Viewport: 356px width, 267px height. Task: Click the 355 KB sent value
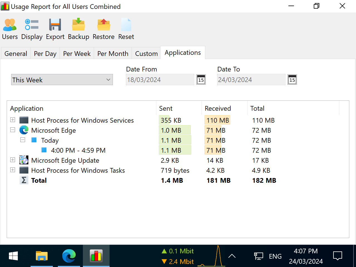tap(171, 120)
